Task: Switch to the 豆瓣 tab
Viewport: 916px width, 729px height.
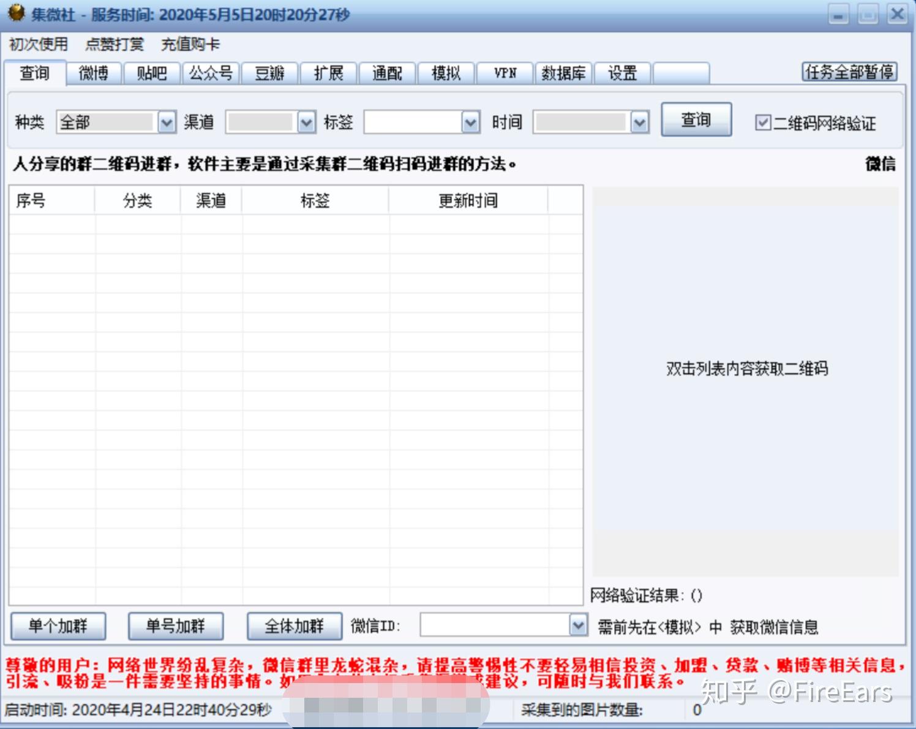Action: pyautogui.click(x=269, y=74)
